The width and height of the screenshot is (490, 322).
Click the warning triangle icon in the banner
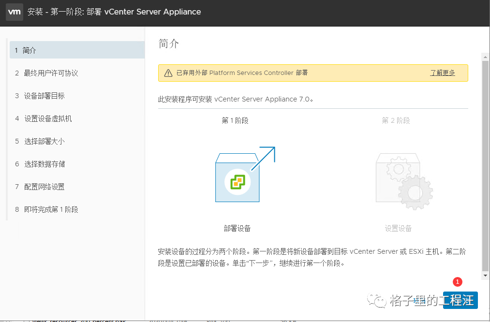[x=168, y=73]
